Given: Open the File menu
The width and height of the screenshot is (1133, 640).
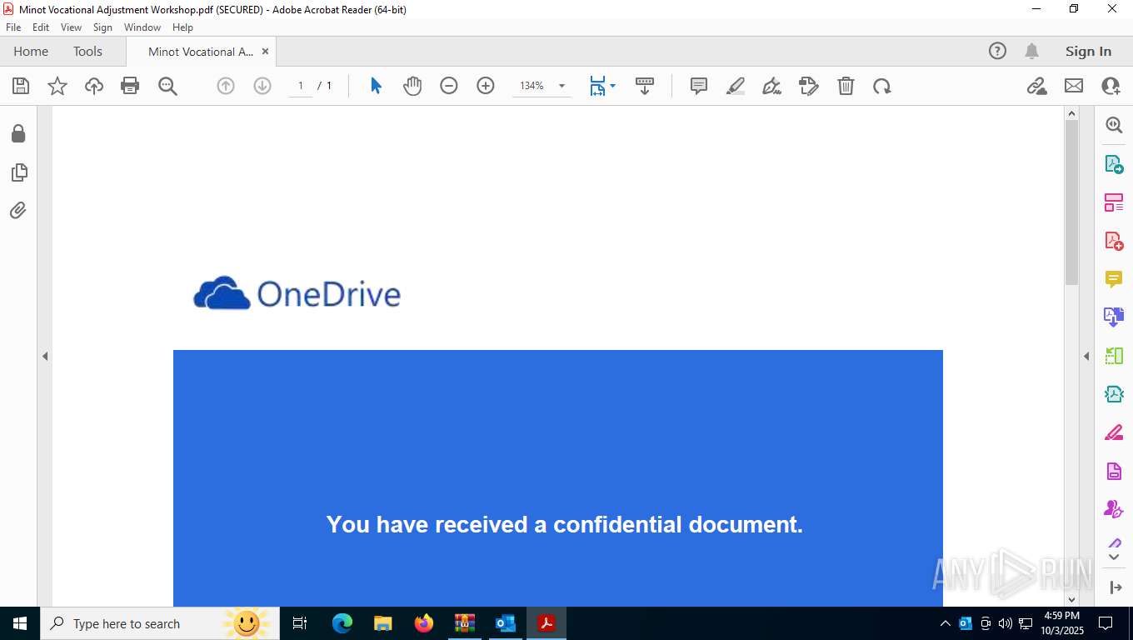Looking at the screenshot, I should [13, 27].
